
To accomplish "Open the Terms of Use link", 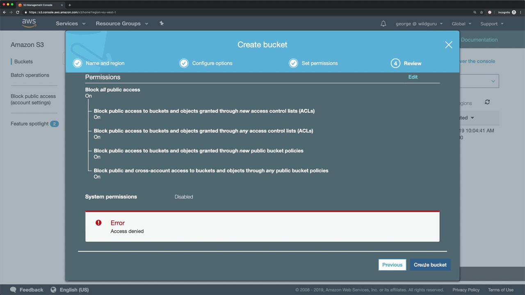I will [x=501, y=290].
